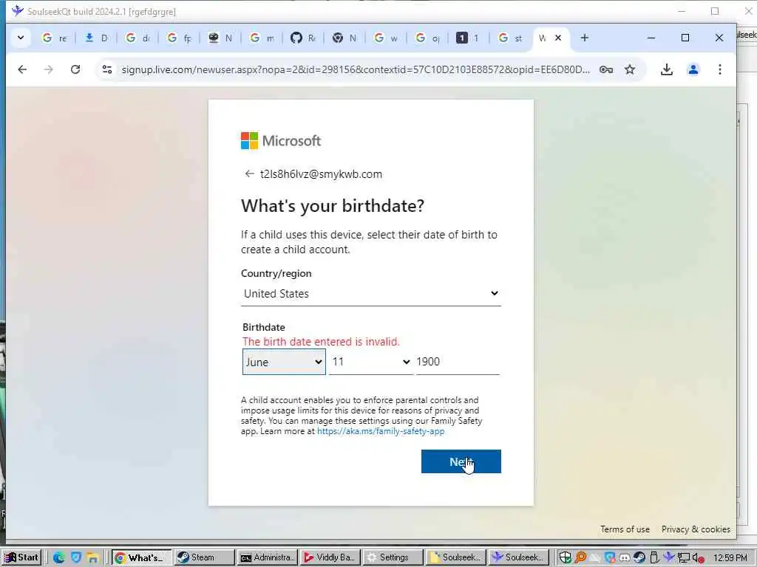
Task: Expand the tab search dropdown
Action: (21, 38)
